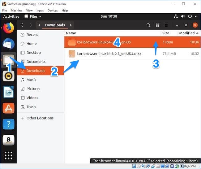Open the Help question mark app
This screenshot has width=201, height=169.
(8, 124)
